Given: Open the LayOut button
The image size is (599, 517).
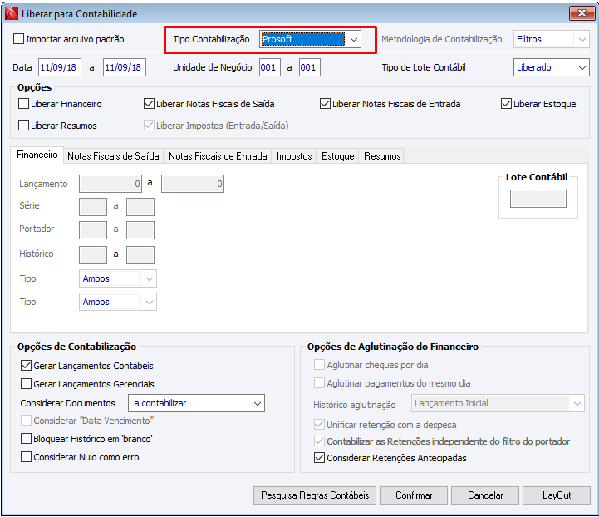Looking at the screenshot, I should pyautogui.click(x=557, y=495).
